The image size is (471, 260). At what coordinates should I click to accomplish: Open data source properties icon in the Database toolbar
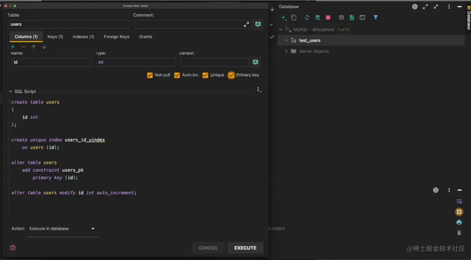tap(318, 17)
